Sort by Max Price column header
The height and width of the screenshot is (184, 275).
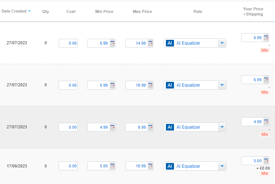pos(142,11)
